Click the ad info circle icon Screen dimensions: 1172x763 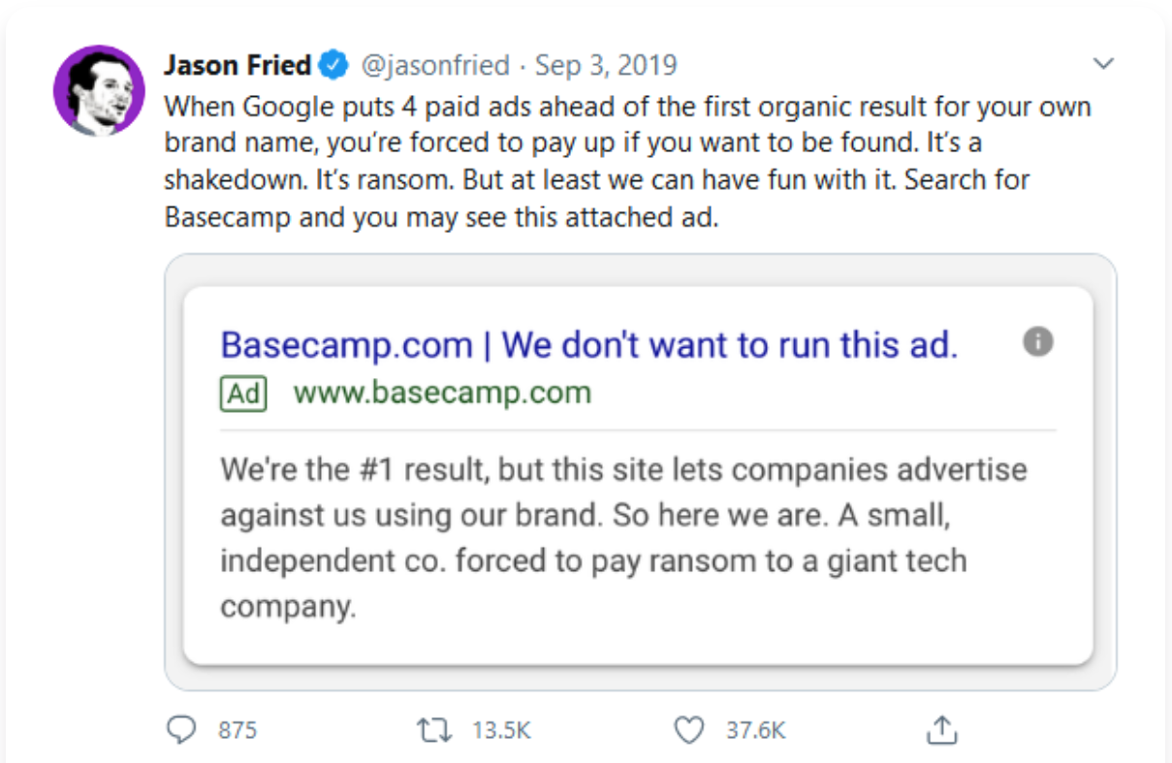1037,342
